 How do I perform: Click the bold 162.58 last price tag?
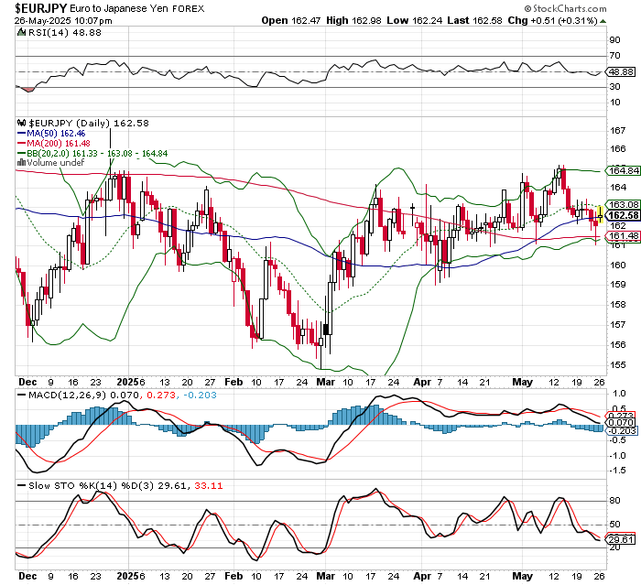pos(624,215)
